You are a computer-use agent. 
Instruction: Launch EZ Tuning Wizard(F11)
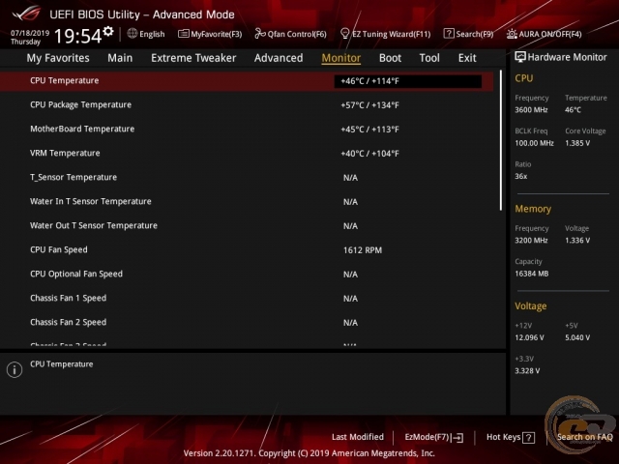pyautogui.click(x=385, y=34)
